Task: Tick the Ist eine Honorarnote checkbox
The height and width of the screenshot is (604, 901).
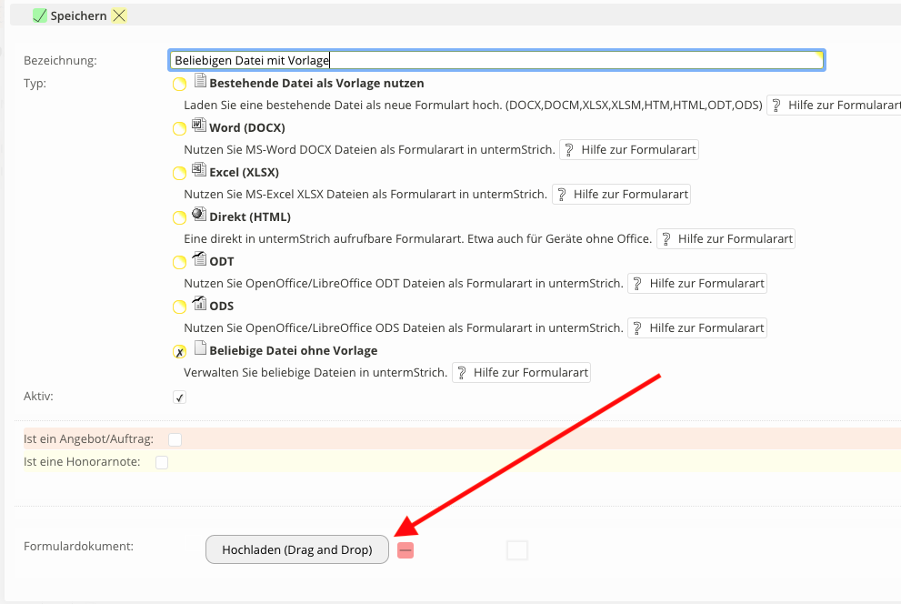Action: 162,462
